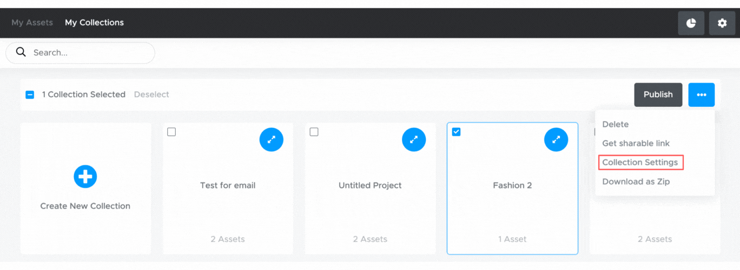Check the Untitled Project collection checkbox
Viewport: 740px width, 270px height.
[x=314, y=132]
